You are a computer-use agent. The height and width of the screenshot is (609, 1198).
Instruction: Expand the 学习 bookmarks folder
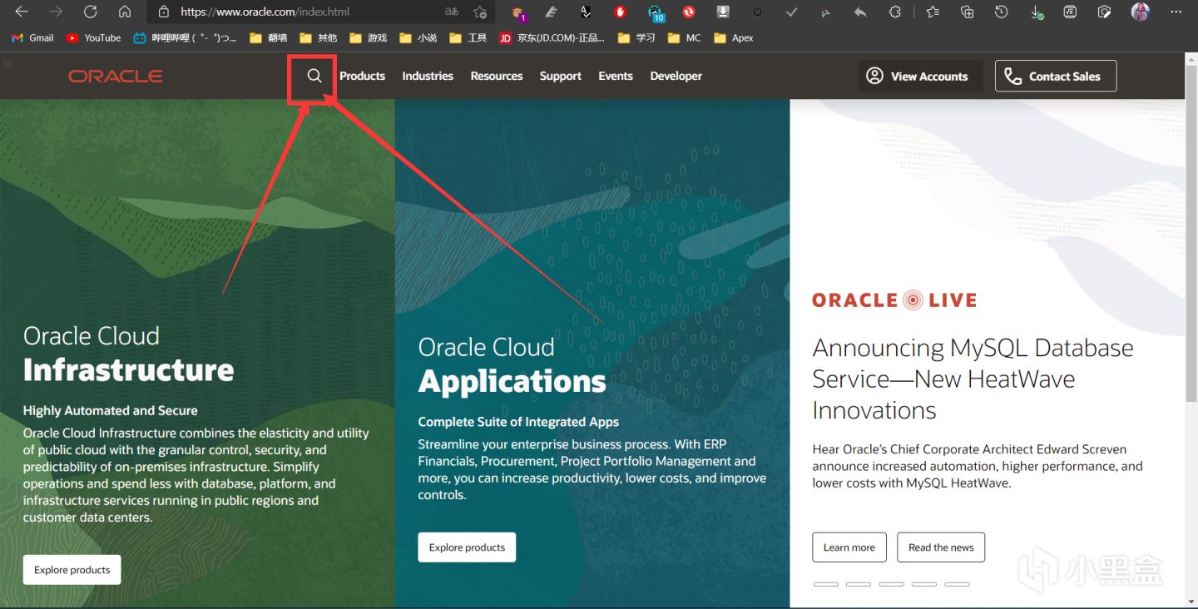tap(636, 37)
